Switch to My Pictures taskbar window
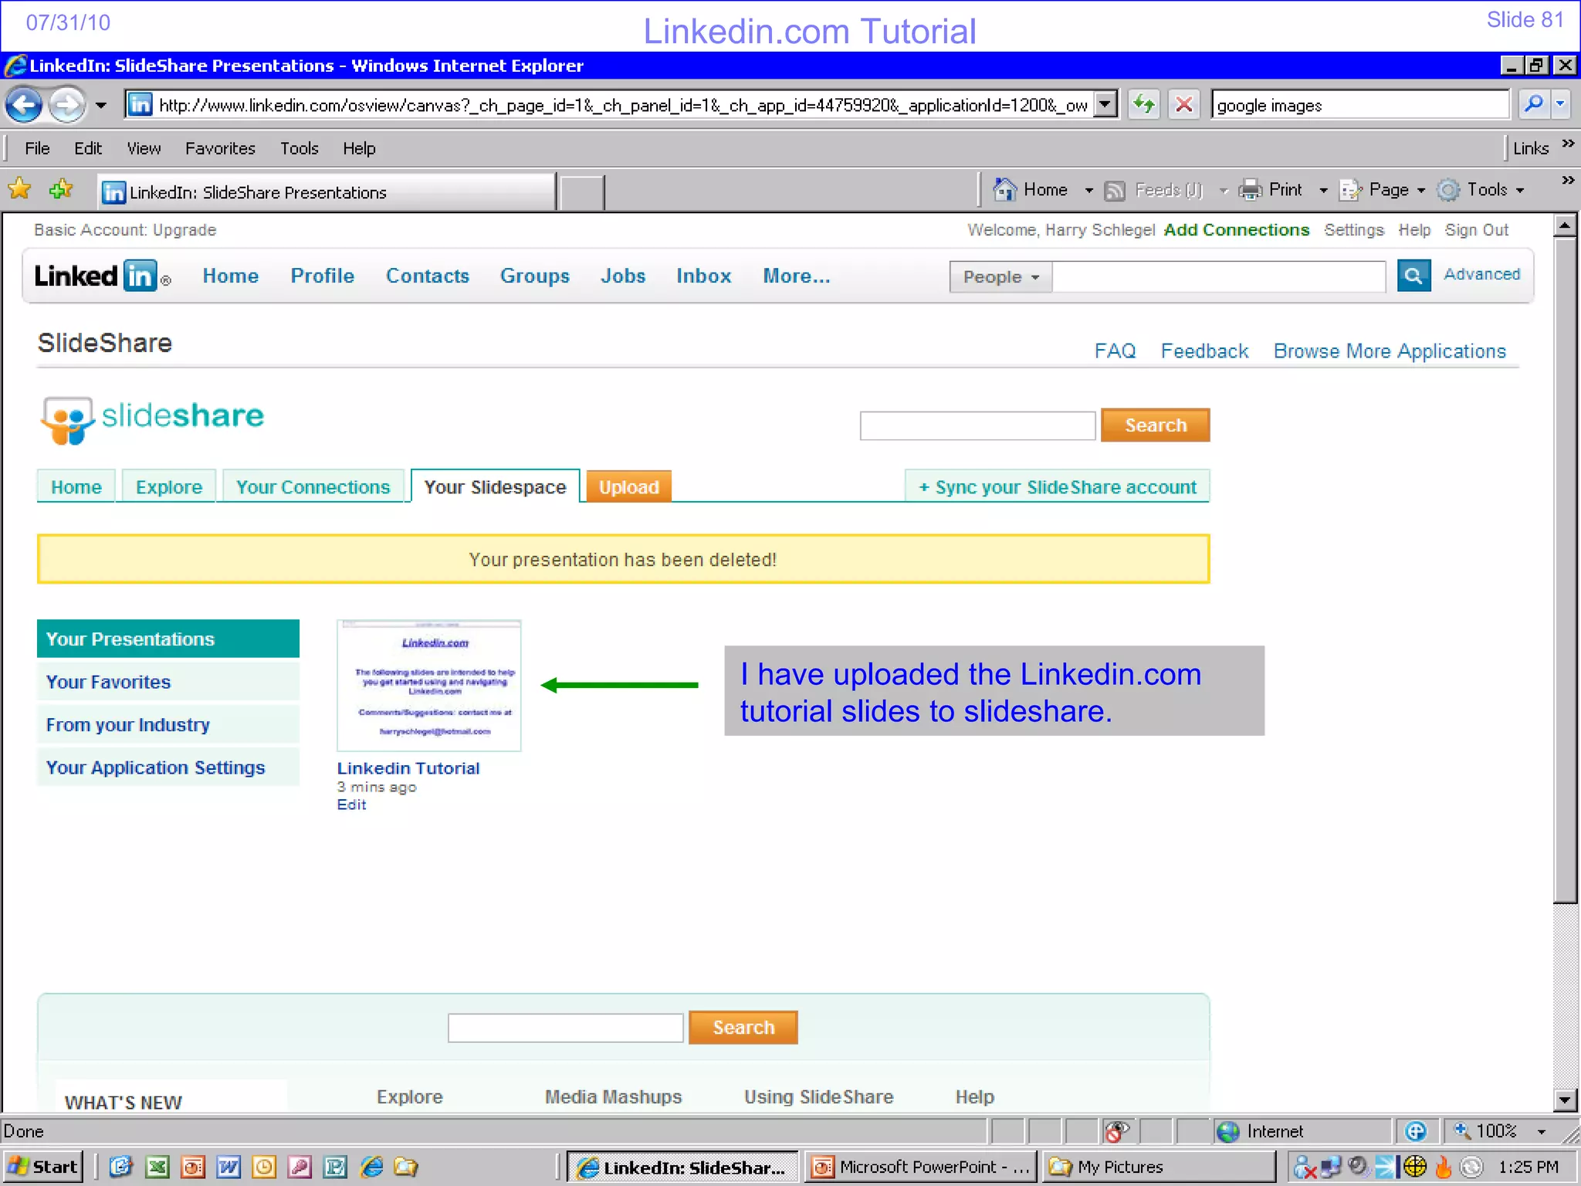Screen dimensions: 1581x1186 coord(1159,1167)
